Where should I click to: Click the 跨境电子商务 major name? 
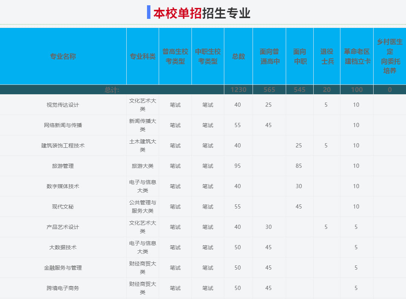pos(63,288)
